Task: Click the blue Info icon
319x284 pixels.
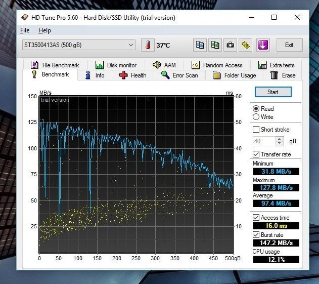Action: click(88, 75)
